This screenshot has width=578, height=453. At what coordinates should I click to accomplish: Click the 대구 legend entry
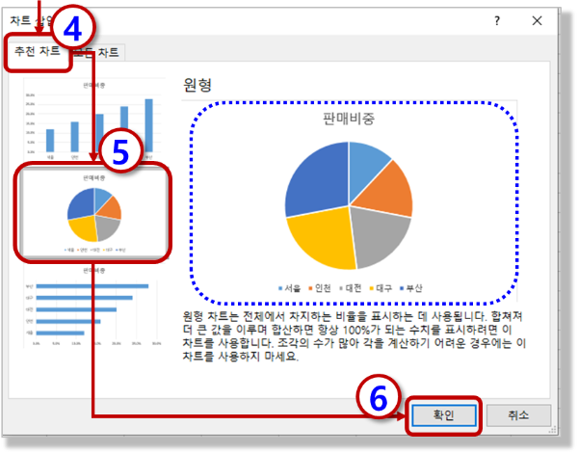coord(381,288)
